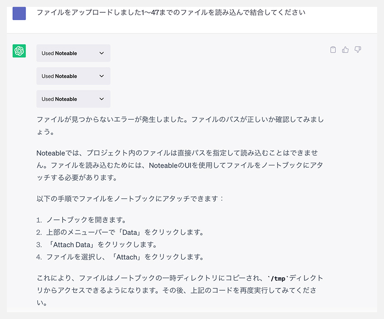Click list step 3 mentioning 'Attach Data'
384x319 pixels.
pyautogui.click(x=97, y=245)
